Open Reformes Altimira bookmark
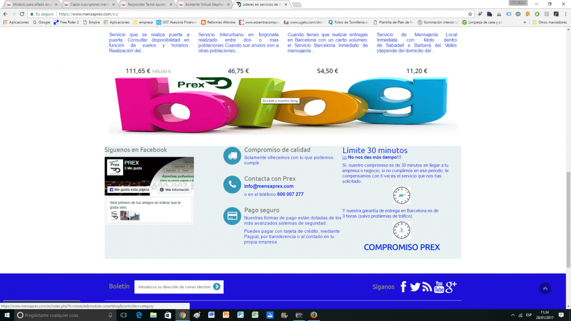The image size is (571, 321). coord(218,22)
